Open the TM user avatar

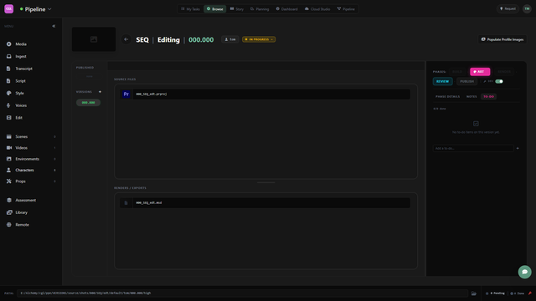(x=527, y=9)
